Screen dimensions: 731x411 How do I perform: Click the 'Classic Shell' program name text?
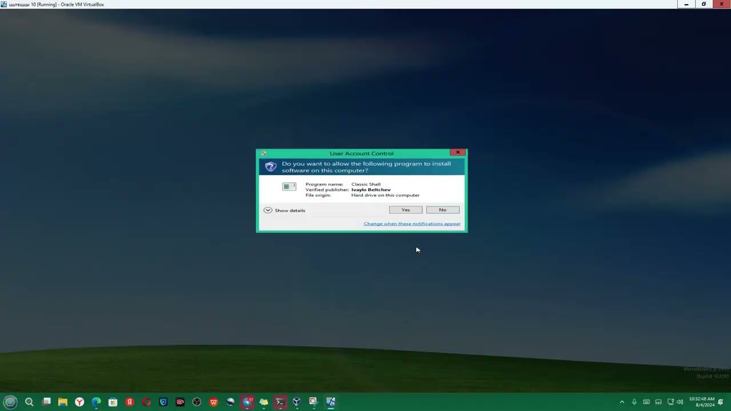coord(366,184)
